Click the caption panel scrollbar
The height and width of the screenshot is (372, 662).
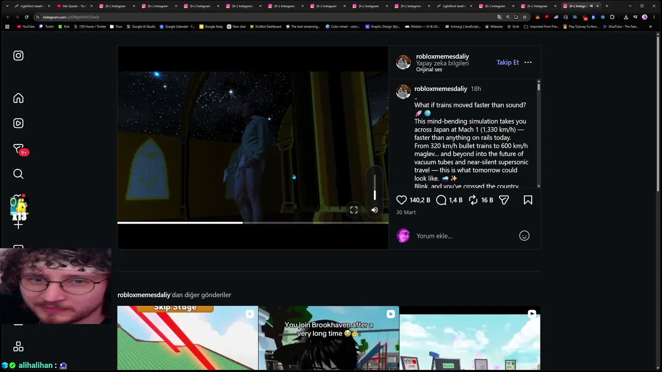pos(538,86)
